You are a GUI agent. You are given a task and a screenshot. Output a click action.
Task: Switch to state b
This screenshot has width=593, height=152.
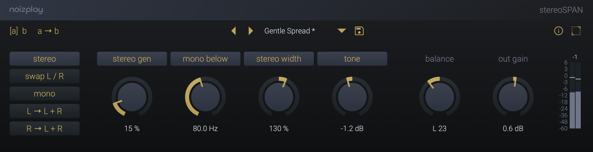pyautogui.click(x=24, y=31)
